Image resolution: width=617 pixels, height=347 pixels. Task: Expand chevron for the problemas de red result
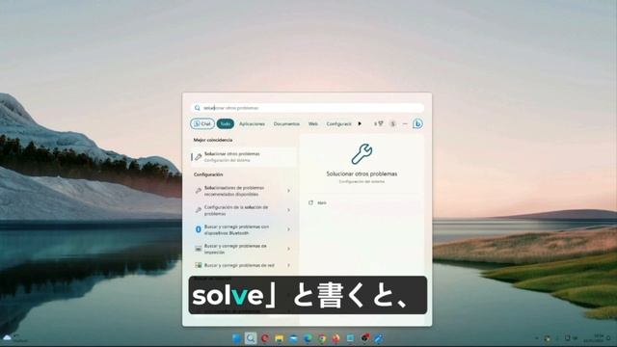tap(289, 266)
